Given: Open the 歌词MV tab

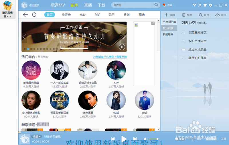Looking at the screenshot, I should pos(58,5).
